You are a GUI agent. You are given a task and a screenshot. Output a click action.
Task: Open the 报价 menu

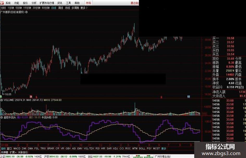(x=25, y=3)
